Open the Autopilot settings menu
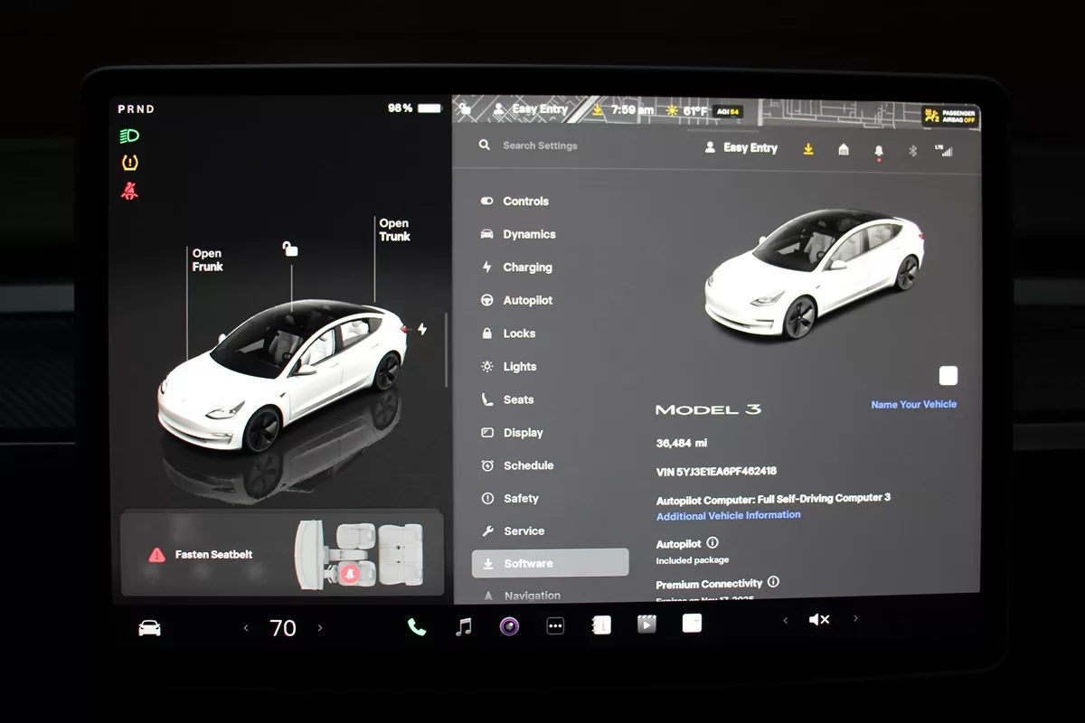Screen dimensions: 1085x723 527,301
